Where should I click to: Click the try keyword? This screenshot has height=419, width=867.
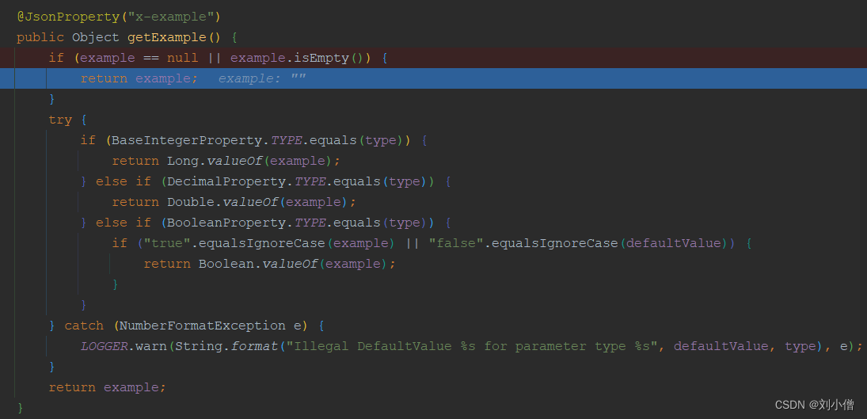coord(60,120)
